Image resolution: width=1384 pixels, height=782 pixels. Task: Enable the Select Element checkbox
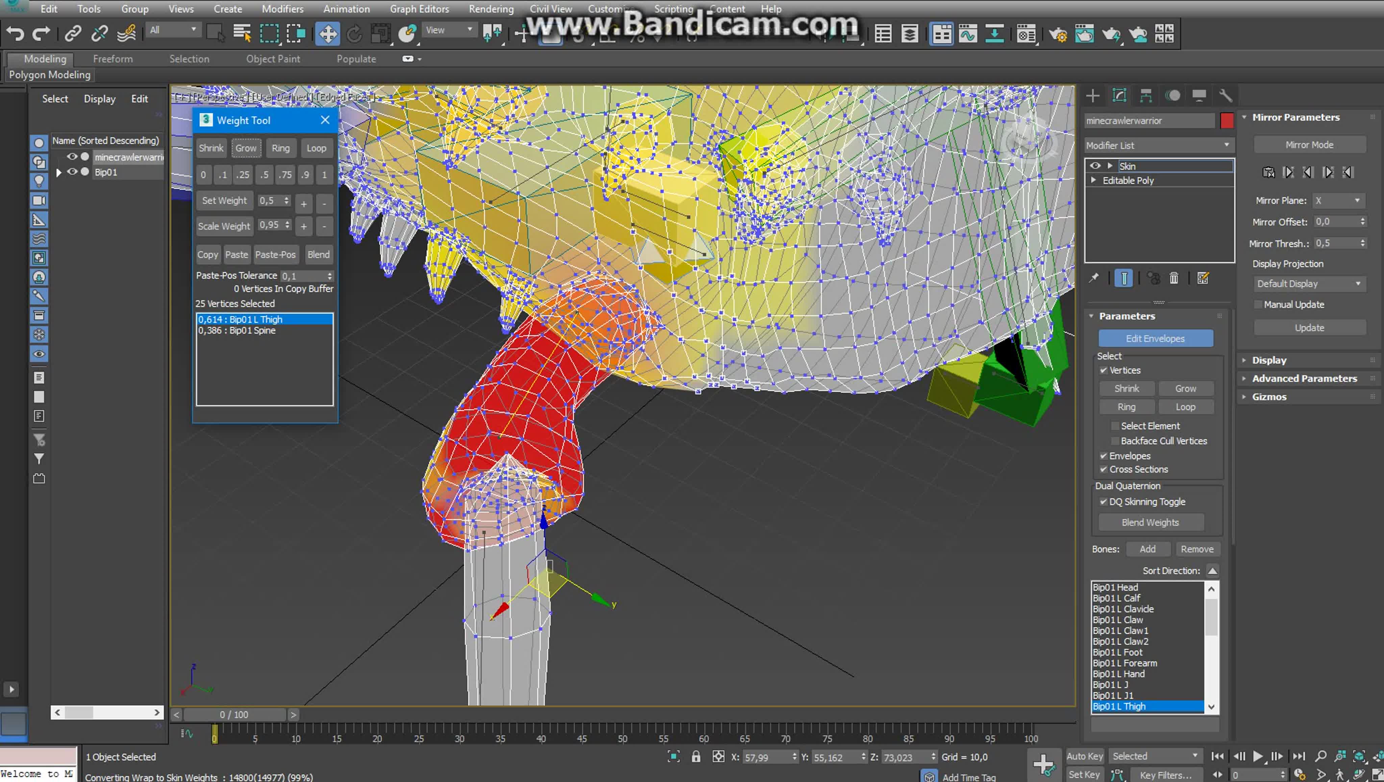coord(1115,426)
